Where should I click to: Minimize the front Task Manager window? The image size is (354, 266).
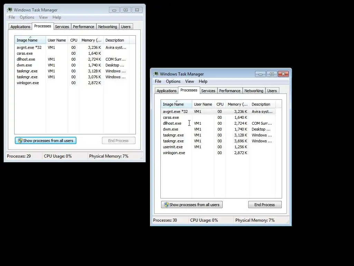[260, 74]
